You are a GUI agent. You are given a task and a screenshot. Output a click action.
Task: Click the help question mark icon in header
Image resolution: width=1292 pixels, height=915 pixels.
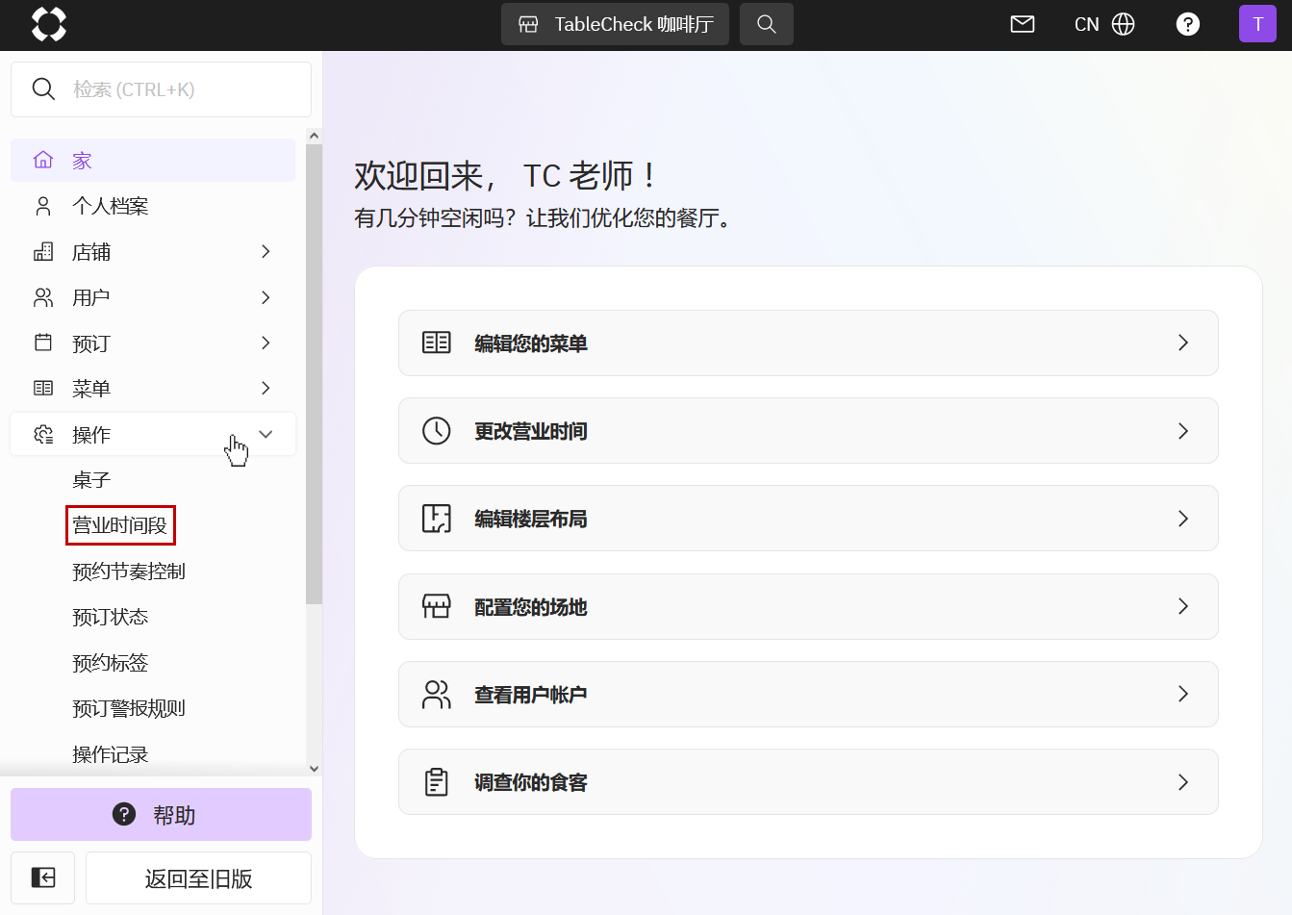pos(1188,24)
